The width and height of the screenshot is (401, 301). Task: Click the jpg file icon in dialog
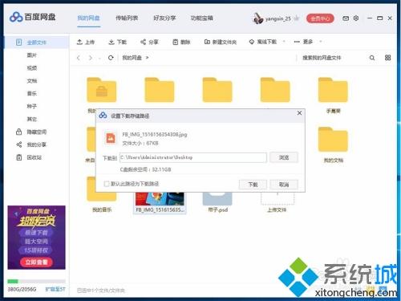coord(111,138)
